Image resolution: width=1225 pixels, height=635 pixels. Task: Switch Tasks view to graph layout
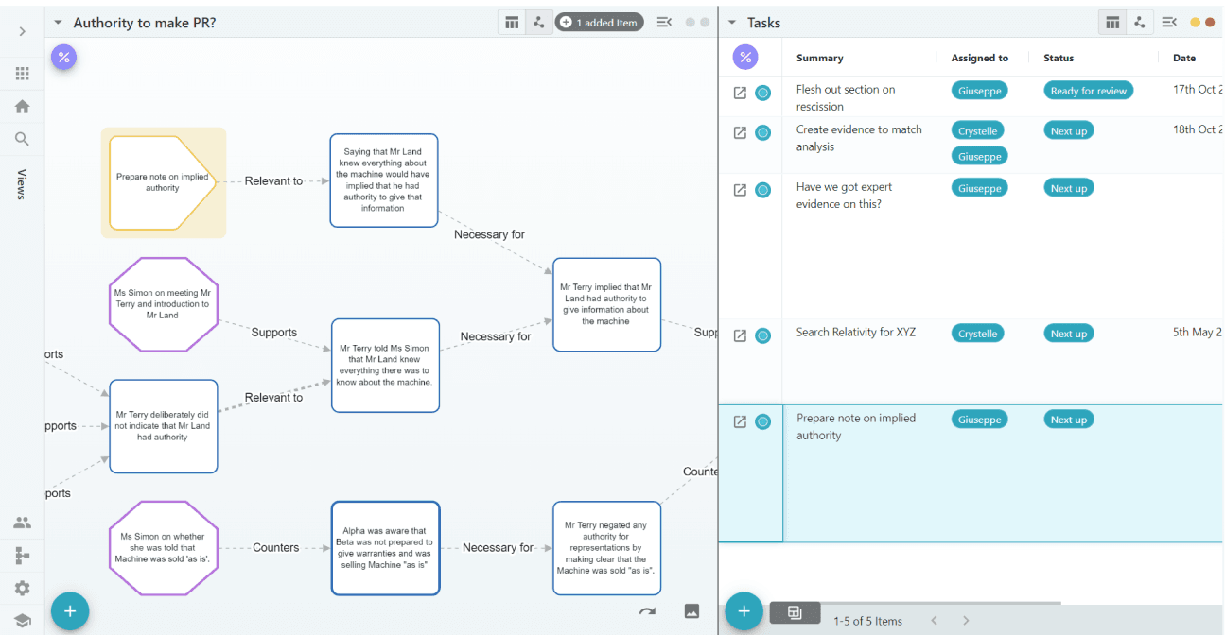coord(1139,23)
